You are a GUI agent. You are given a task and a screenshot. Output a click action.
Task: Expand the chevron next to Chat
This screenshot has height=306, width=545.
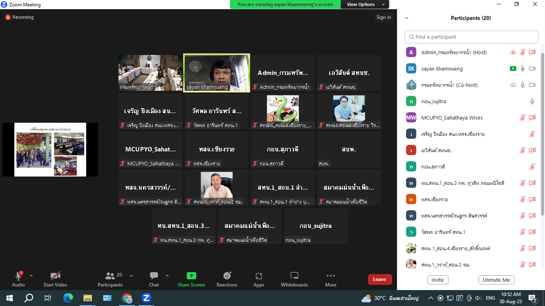(167, 276)
